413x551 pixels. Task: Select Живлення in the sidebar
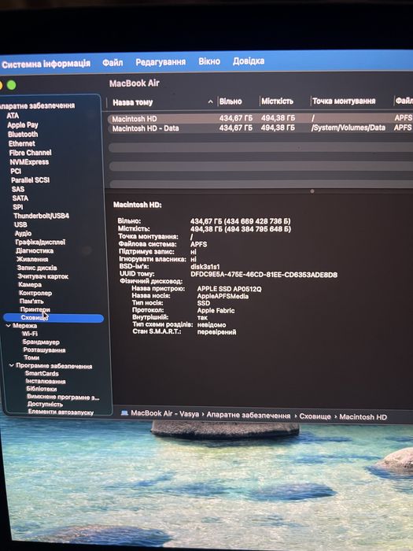(x=32, y=259)
